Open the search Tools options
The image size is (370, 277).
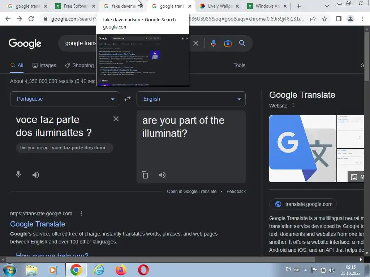pos(239,65)
